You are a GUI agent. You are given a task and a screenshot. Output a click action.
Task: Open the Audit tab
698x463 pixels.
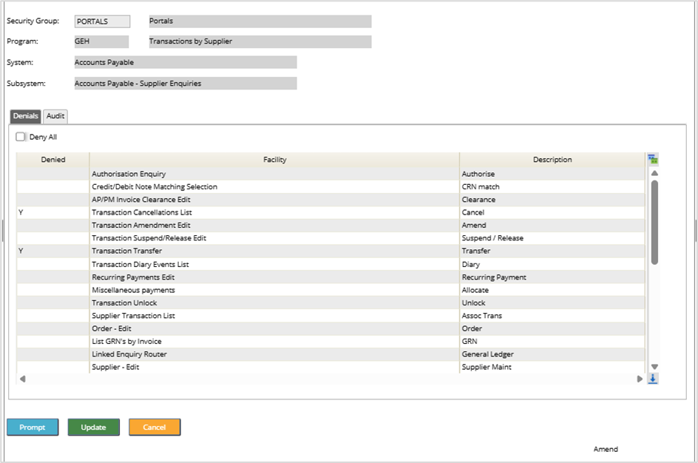(55, 116)
